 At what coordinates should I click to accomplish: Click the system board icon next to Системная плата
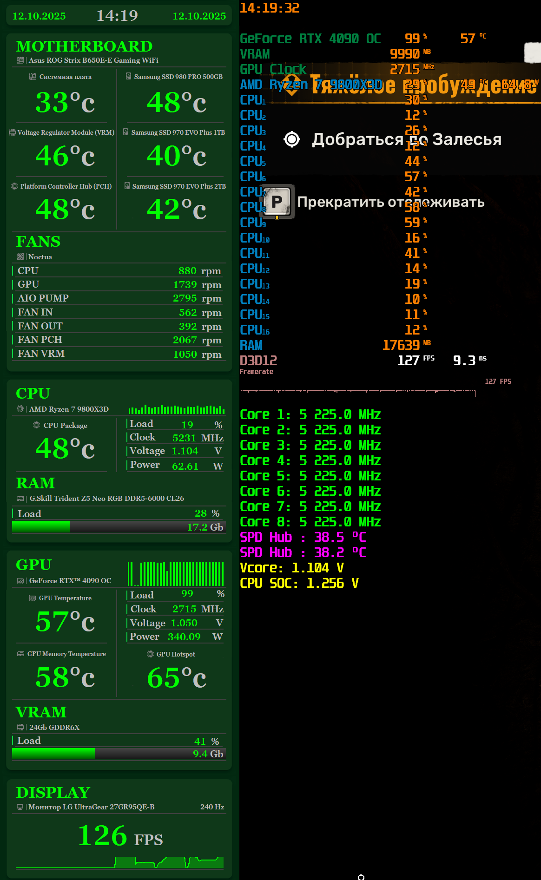(x=33, y=77)
